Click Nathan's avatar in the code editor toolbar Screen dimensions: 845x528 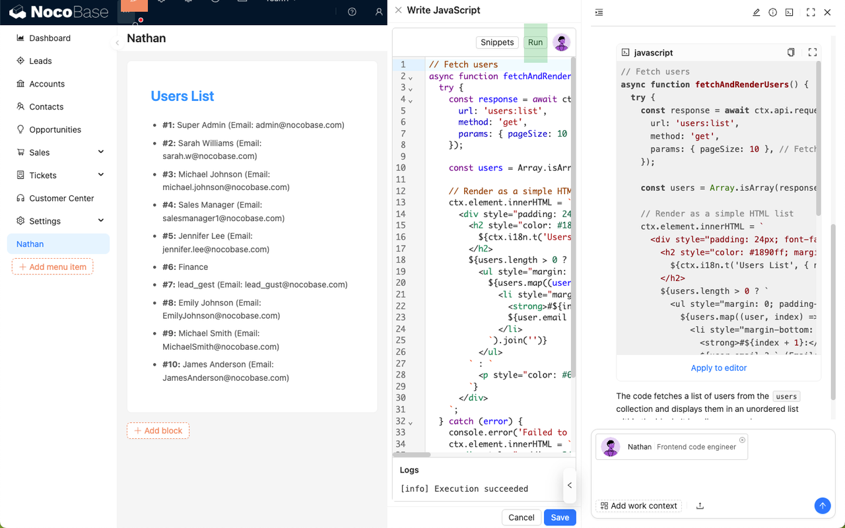coord(562,42)
